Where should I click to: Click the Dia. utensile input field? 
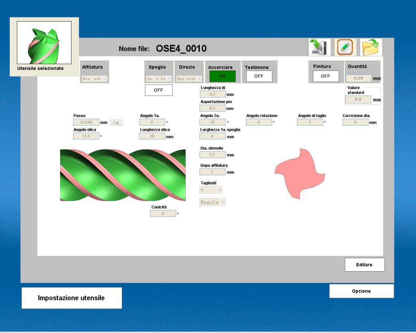coord(212,155)
